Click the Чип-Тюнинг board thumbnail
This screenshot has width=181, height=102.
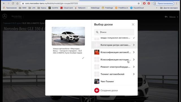(x=97, y=81)
